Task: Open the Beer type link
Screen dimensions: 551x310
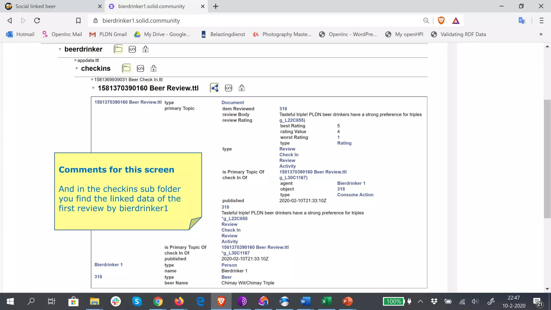Action: (226, 277)
